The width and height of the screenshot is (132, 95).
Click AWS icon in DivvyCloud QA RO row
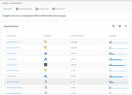[x=46, y=48]
